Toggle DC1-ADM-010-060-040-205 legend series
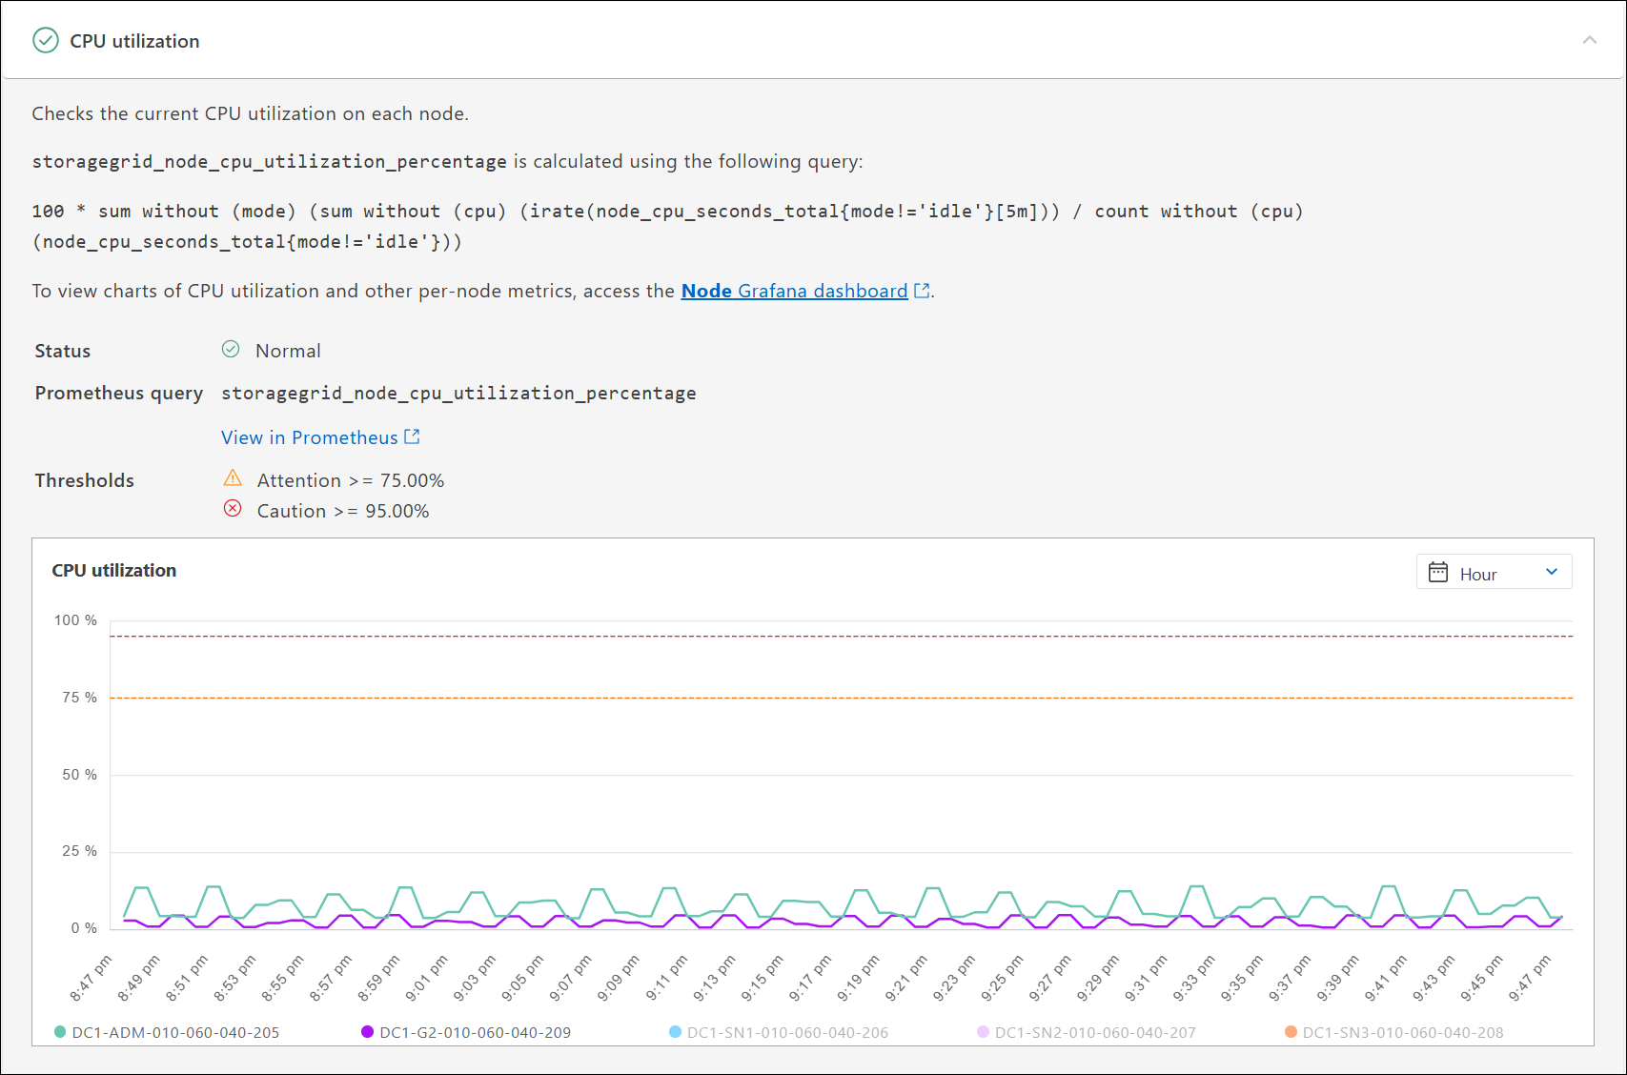 click(167, 1032)
